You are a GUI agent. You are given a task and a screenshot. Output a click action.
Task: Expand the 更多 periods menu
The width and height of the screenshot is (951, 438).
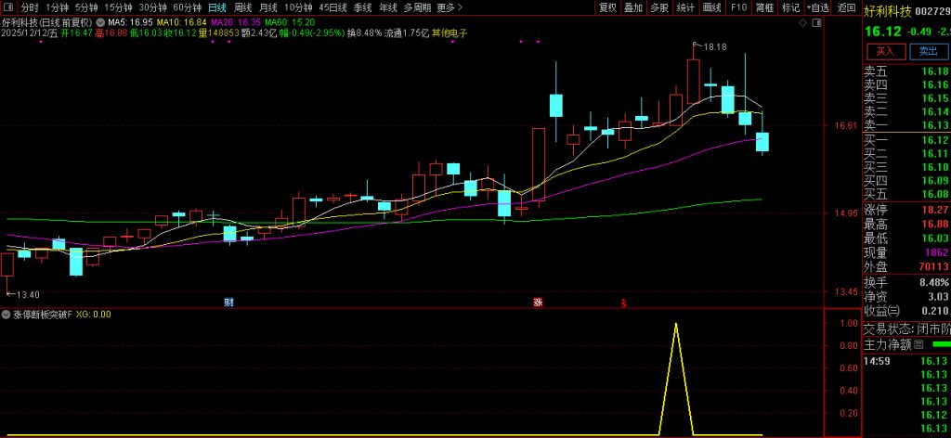pyautogui.click(x=449, y=7)
